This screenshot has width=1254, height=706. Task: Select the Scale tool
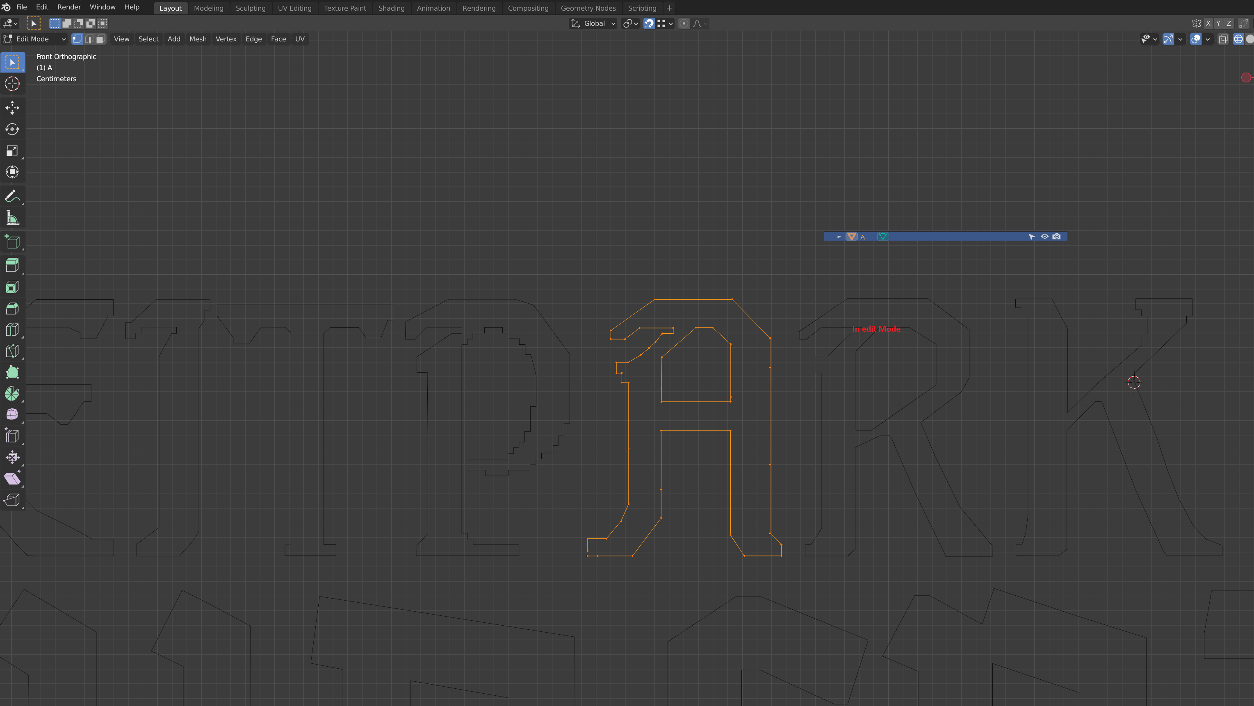(12, 150)
